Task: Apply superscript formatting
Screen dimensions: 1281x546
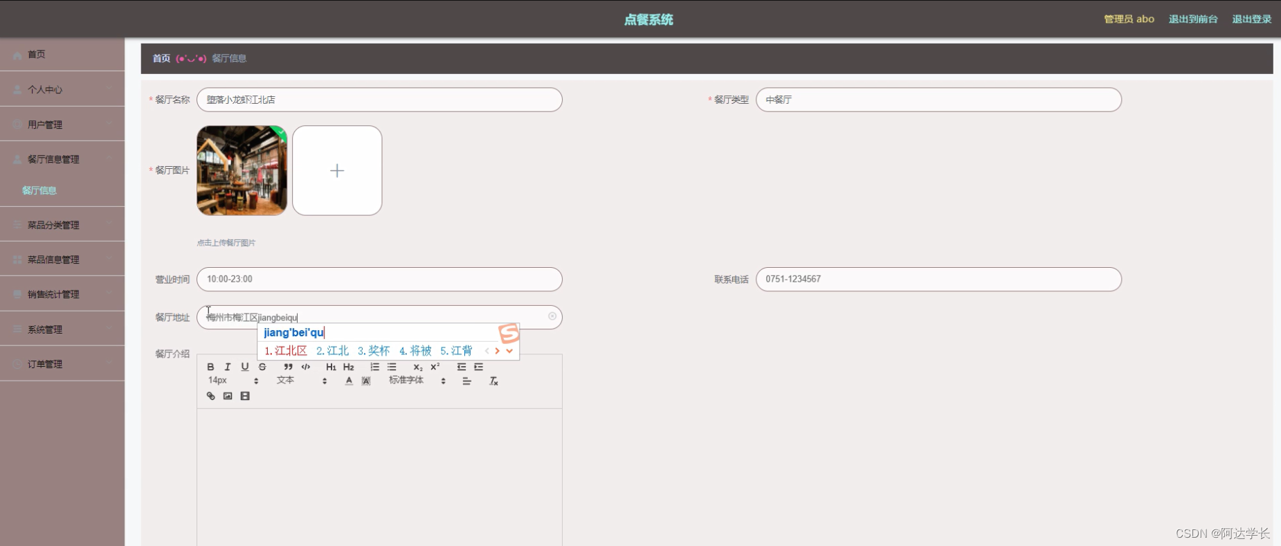Action: coord(435,367)
